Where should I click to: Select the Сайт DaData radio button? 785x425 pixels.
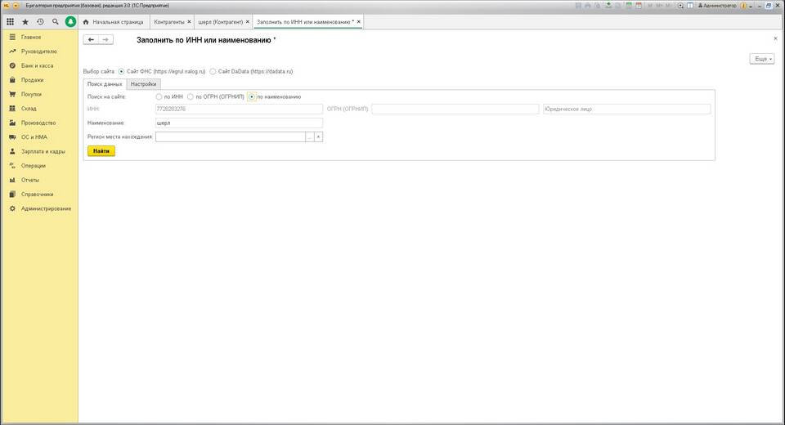[x=213, y=72]
